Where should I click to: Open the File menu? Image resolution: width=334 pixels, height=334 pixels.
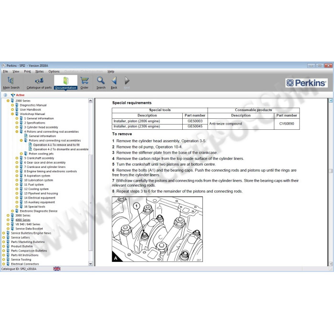pos(5,72)
